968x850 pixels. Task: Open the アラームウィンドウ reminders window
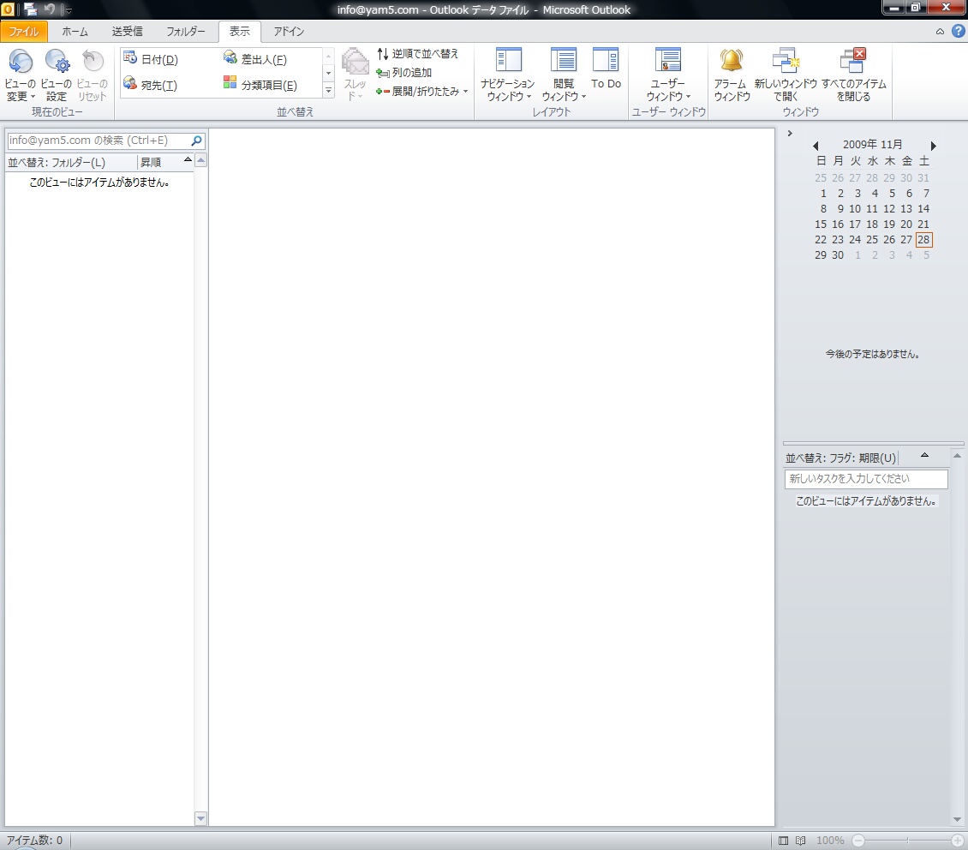click(732, 75)
